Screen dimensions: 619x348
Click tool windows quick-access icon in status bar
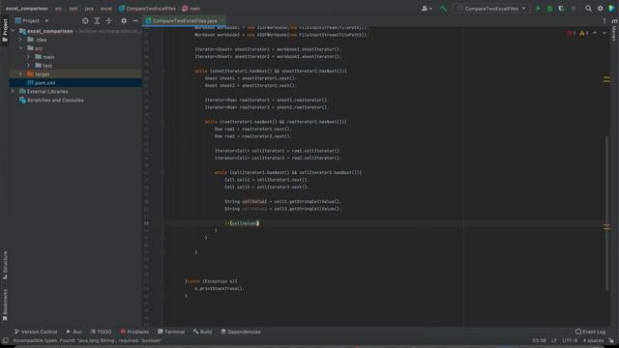(x=5, y=340)
